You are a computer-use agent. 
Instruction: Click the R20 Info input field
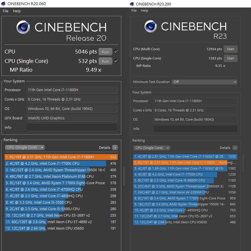72,127
